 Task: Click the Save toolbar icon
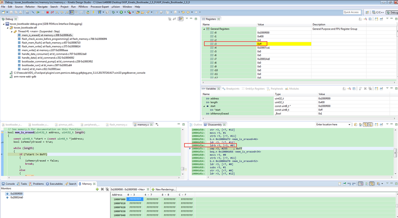pyautogui.click(x=11, y=12)
